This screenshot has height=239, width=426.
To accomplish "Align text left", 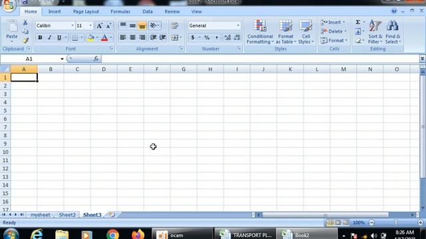I will click(x=123, y=37).
